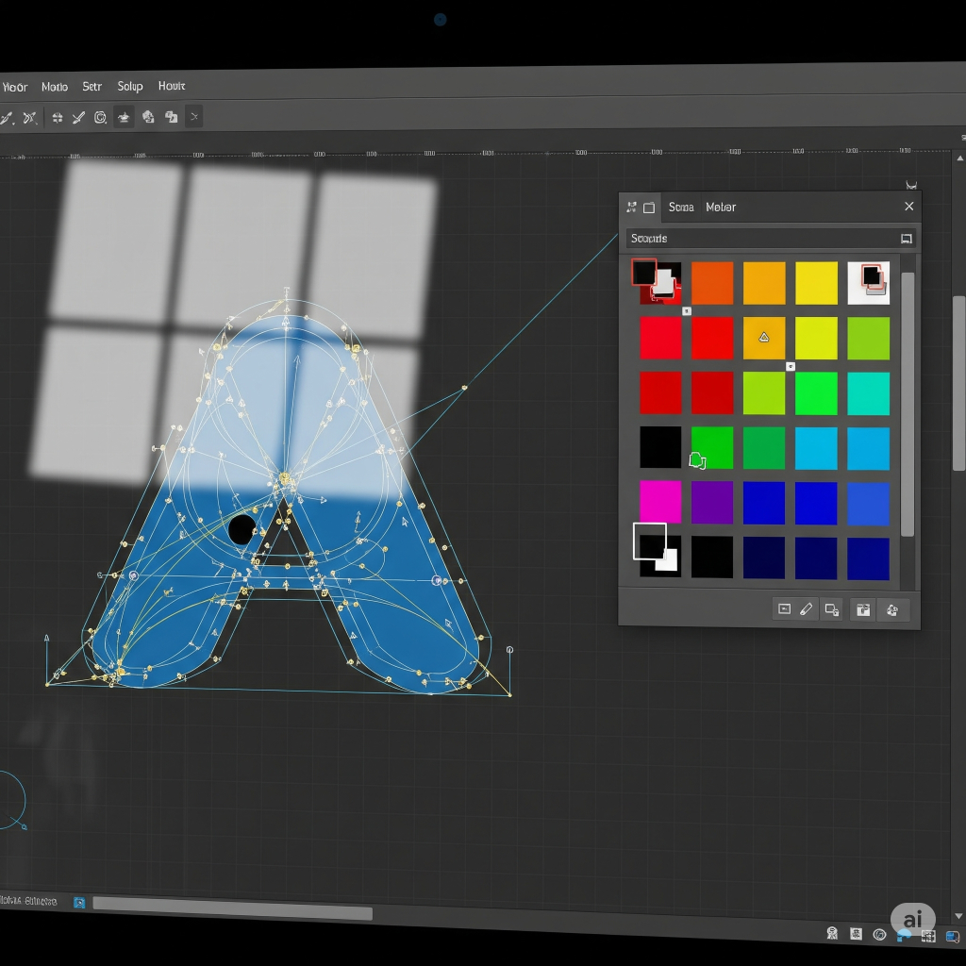Viewport: 966px width, 966px height.
Task: Click the circular target icon in the toolbar
Action: 101,118
